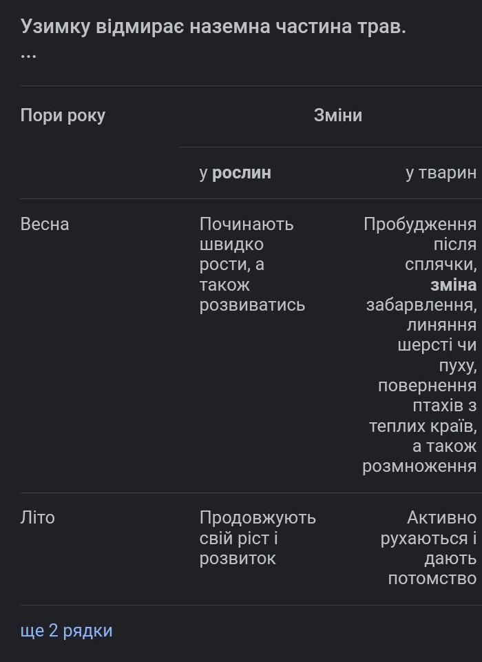This screenshot has height=662, width=482.
Task: Click the word "розмноження"
Action: pyautogui.click(x=419, y=466)
